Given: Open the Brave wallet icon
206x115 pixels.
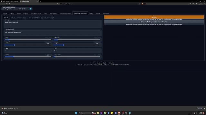Looking at the screenshot, I should tap(196, 4).
